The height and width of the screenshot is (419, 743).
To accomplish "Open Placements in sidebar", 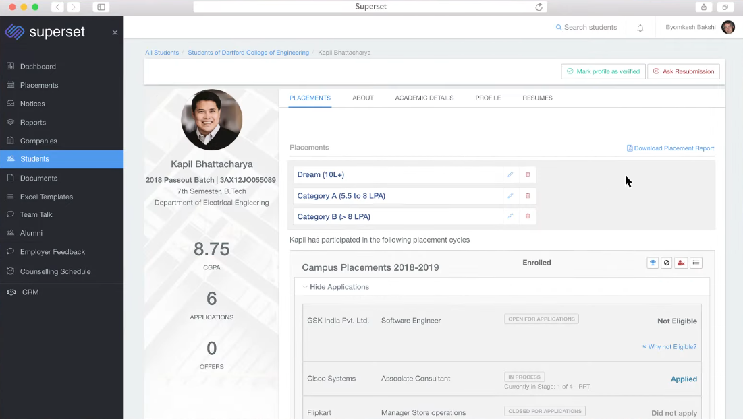I will tap(39, 85).
